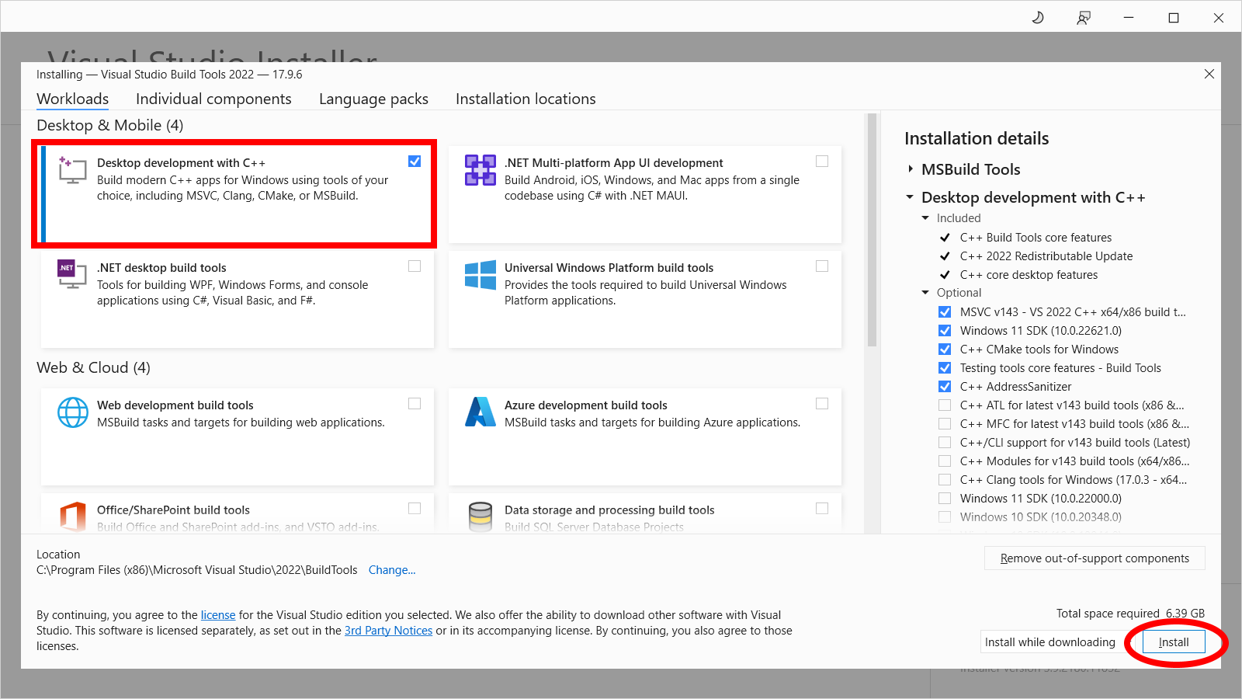Click C++ Build Tools core features item

tap(1036, 238)
